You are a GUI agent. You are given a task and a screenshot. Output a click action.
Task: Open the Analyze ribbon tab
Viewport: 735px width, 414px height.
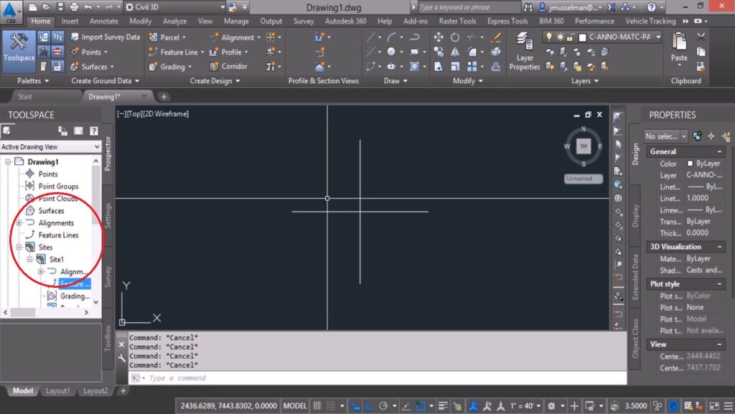(x=175, y=21)
